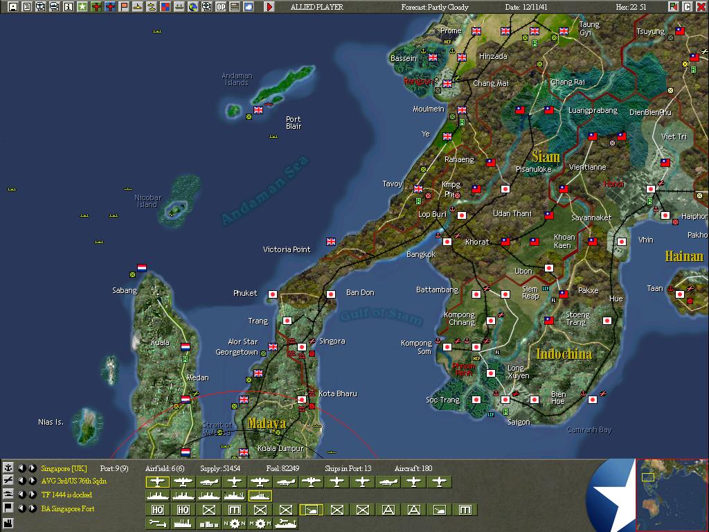The image size is (709, 532).
Task: Click the Japanese flag at Ban Don
Action: click(x=331, y=294)
